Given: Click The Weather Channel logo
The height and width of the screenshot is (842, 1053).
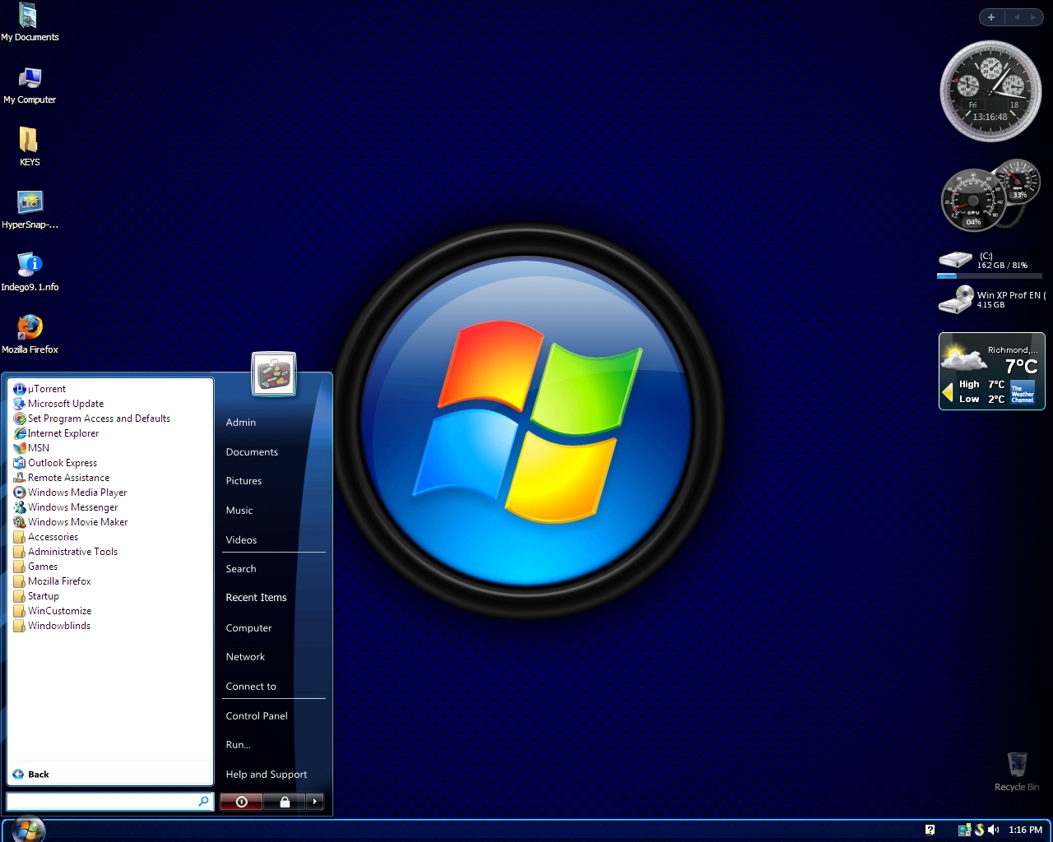Looking at the screenshot, I should 1023,393.
